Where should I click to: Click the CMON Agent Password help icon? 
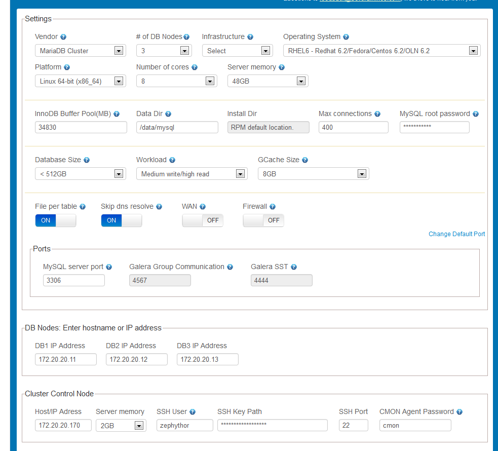coord(459,412)
